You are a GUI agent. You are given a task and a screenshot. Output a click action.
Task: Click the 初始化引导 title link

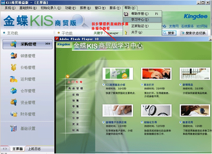(x=150, y=122)
